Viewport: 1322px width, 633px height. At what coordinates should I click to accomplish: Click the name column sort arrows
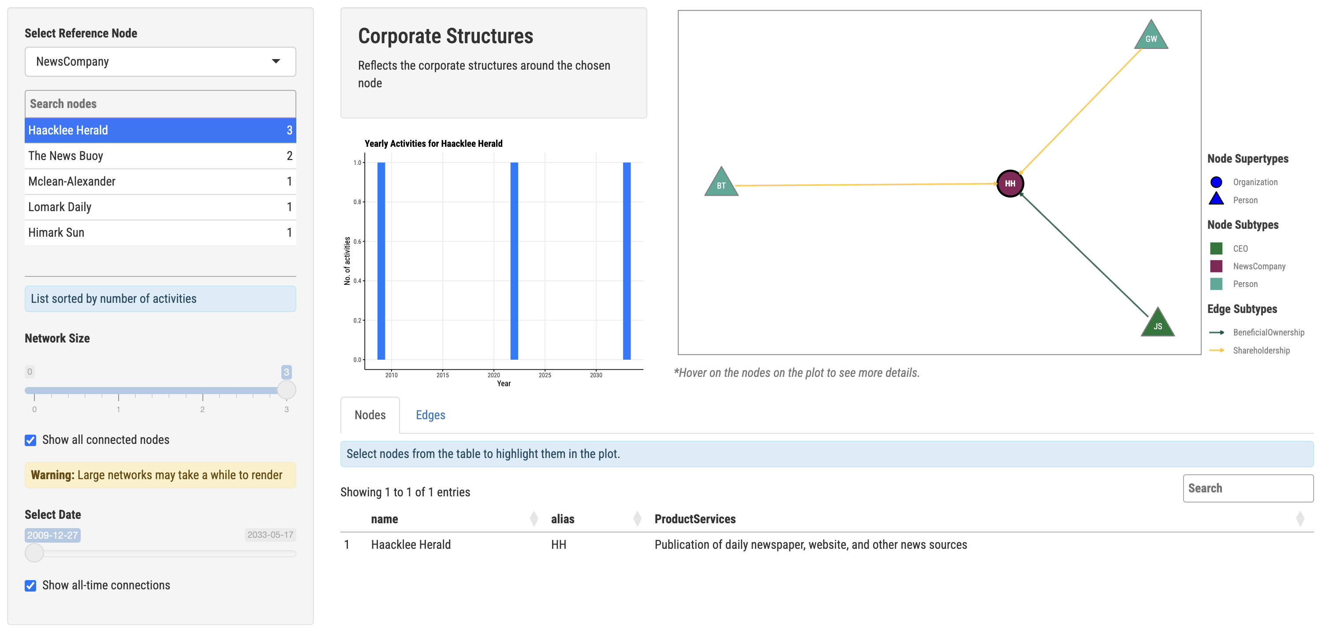[534, 518]
